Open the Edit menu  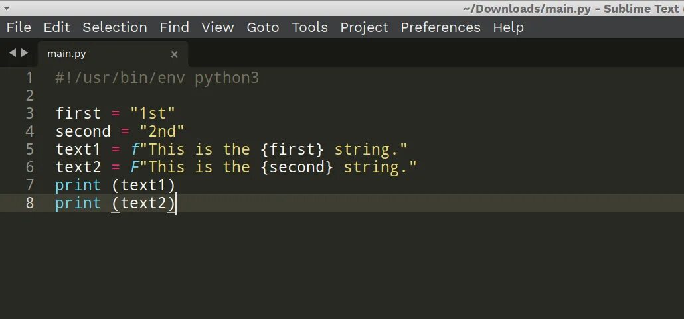coord(57,27)
